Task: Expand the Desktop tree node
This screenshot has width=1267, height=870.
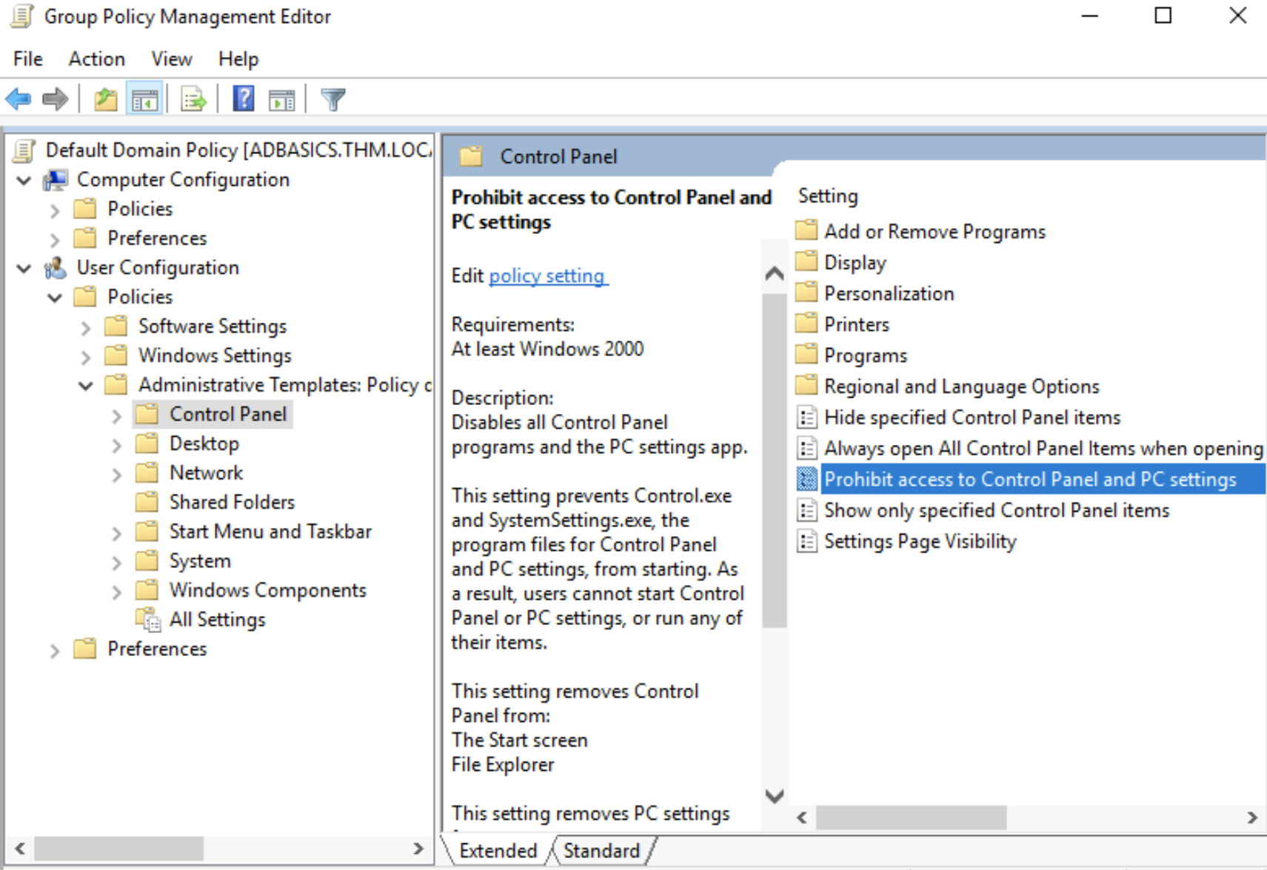Action: [117, 445]
